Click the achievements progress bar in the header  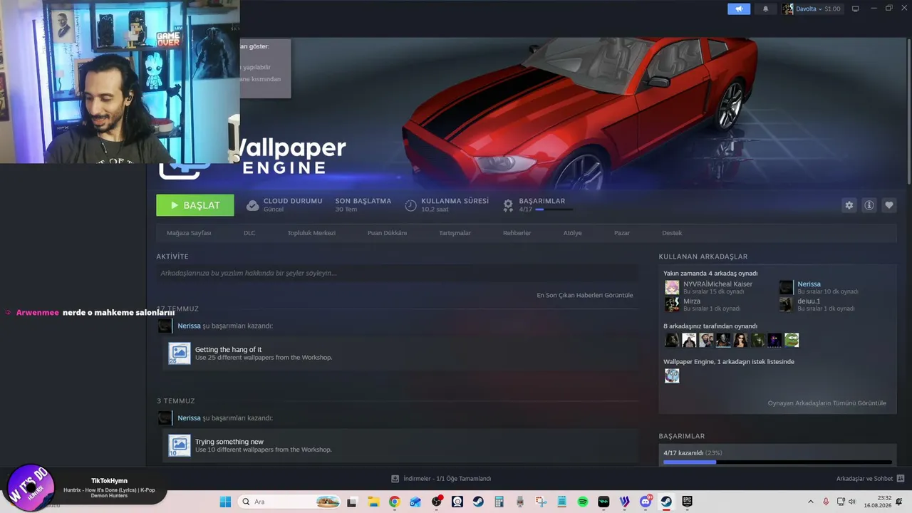pos(554,209)
